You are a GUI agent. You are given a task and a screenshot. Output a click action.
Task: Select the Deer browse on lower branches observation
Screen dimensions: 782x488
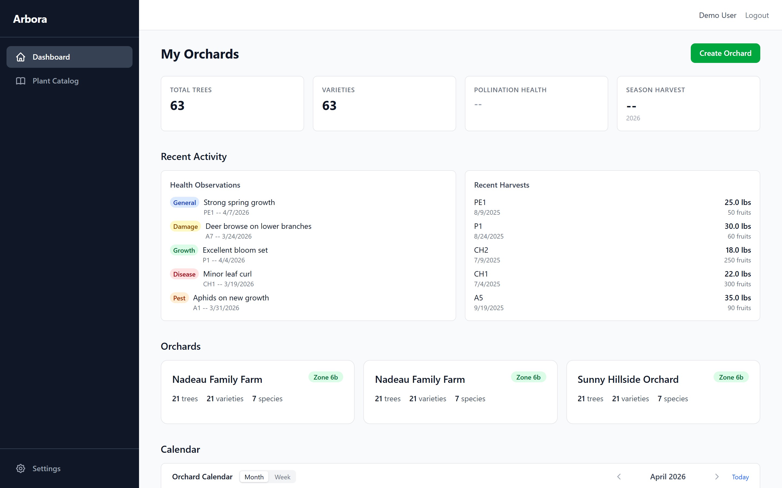[258, 226]
